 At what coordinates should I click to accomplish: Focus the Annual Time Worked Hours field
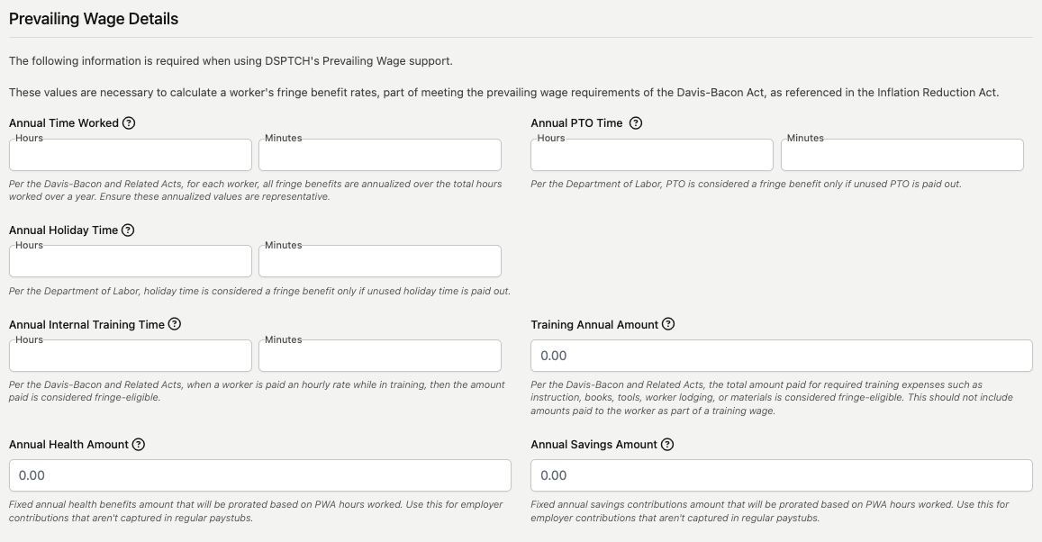pyautogui.click(x=131, y=156)
